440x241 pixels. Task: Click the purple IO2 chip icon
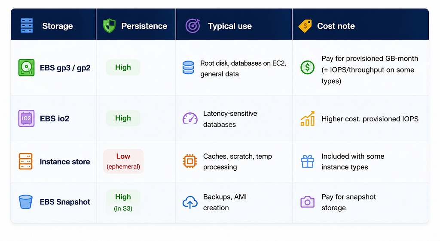click(x=26, y=118)
